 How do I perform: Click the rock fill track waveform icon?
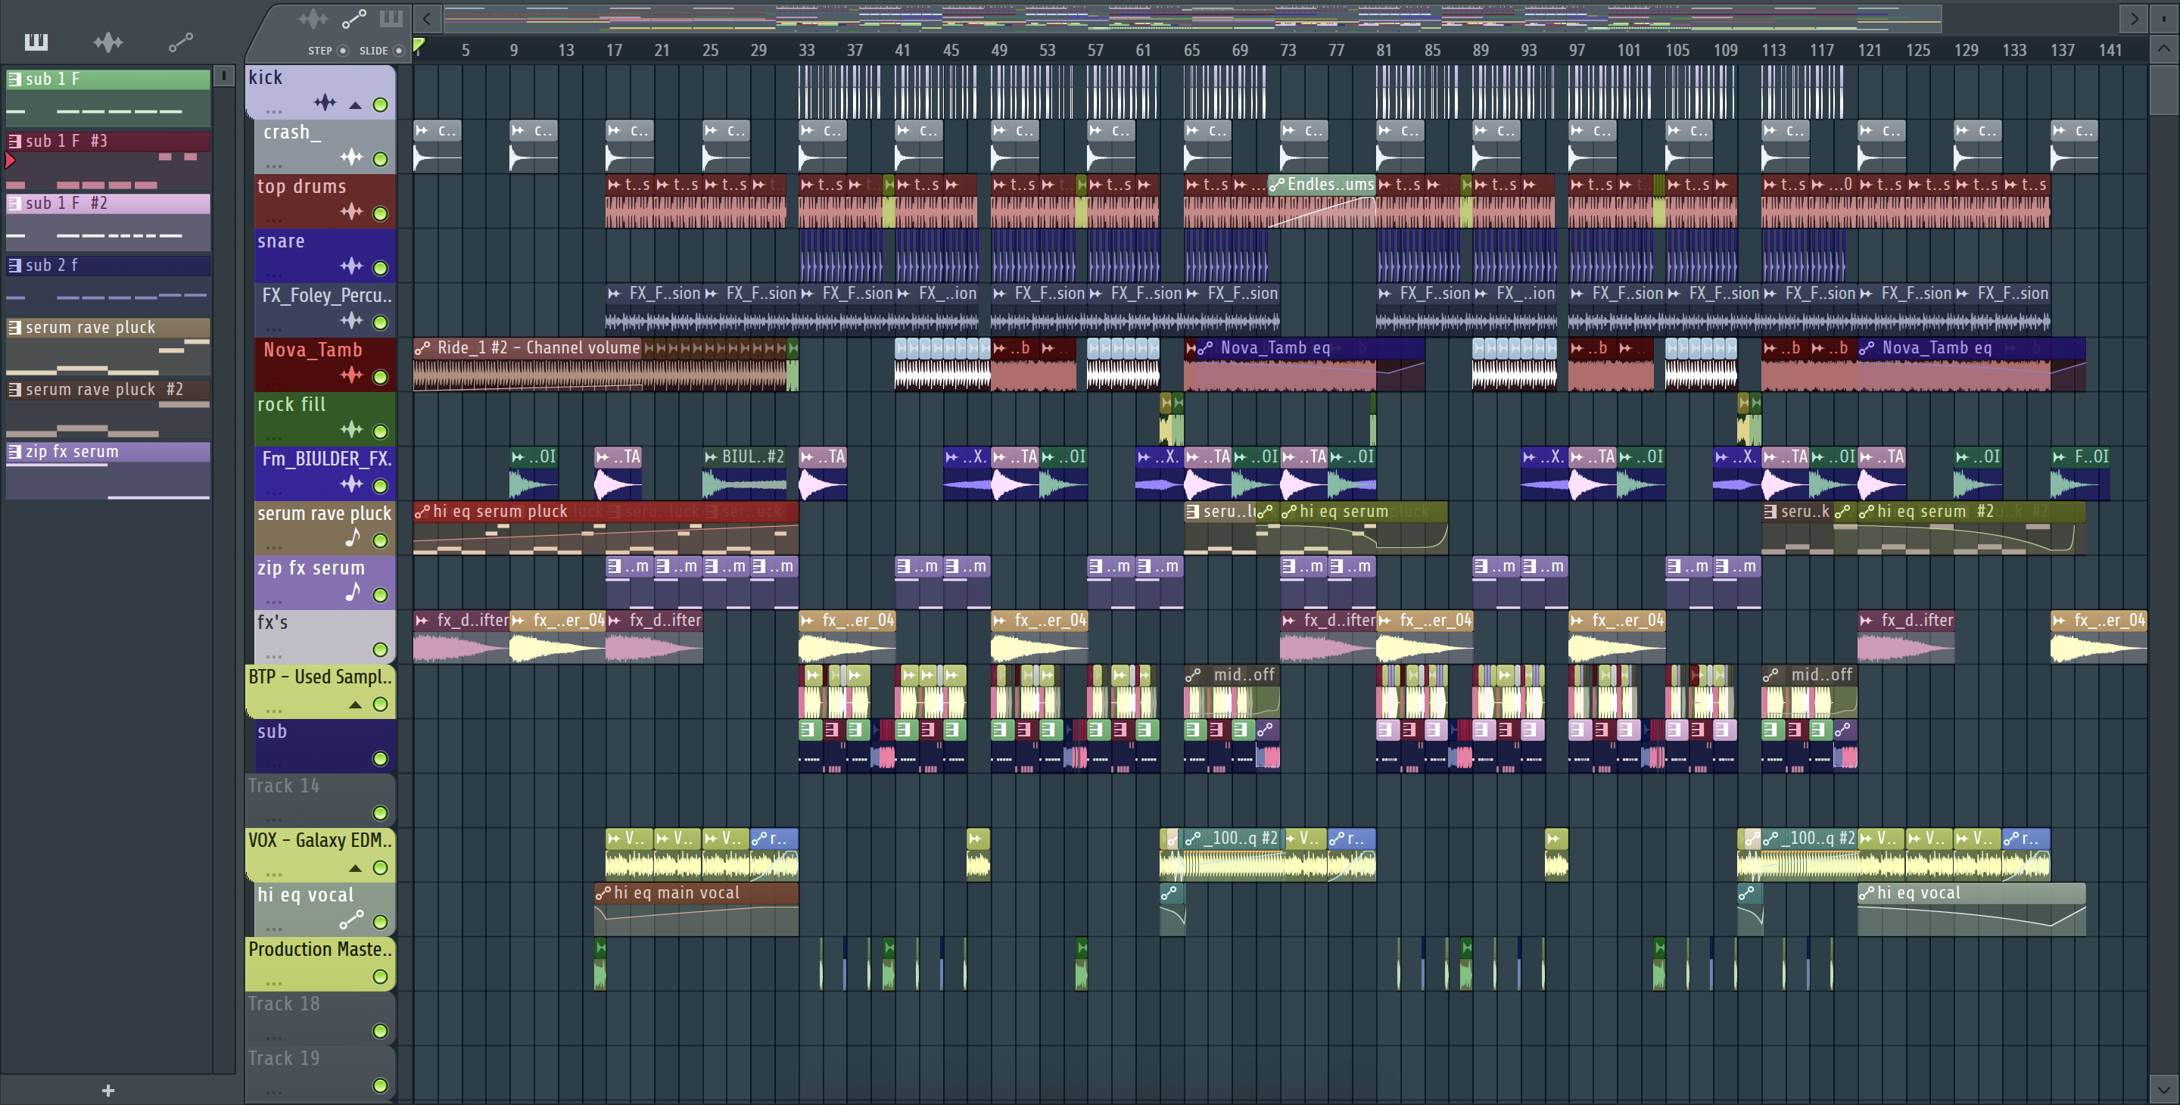351,430
